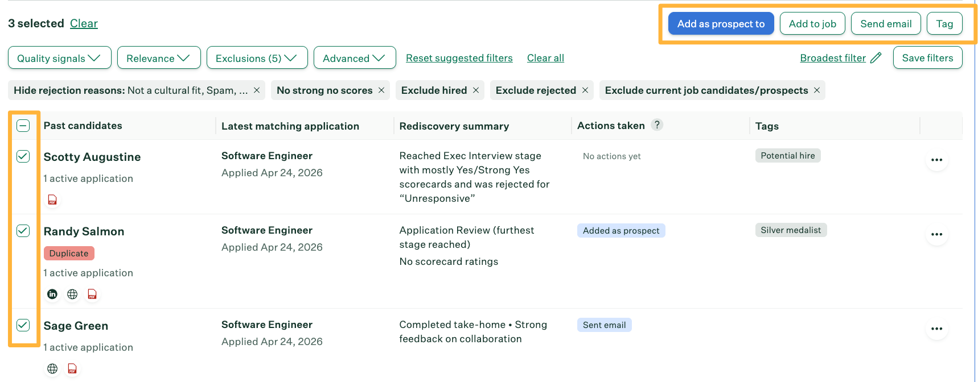The width and height of the screenshot is (978, 382).
Task: Toggle the select-all candidates checkbox
Action: pyautogui.click(x=23, y=126)
